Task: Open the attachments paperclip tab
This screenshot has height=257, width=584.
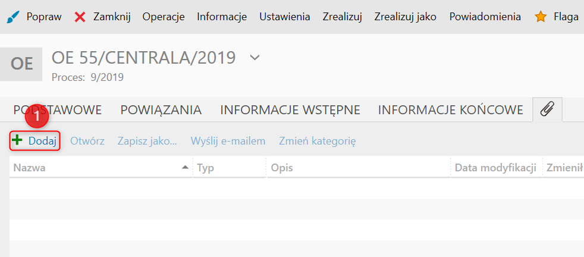Action: coord(547,109)
